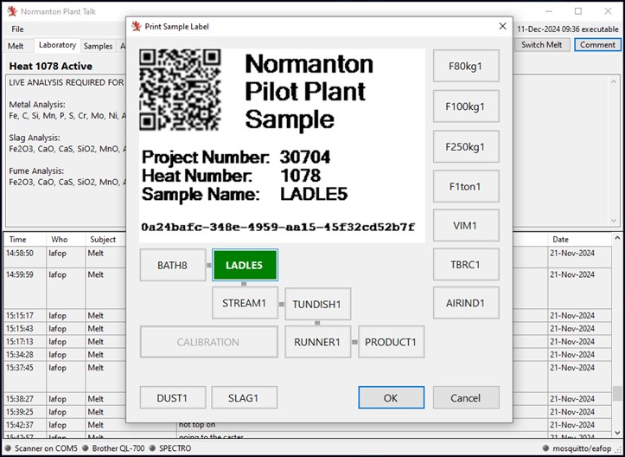625x457 pixels.
Task: Select the STREAM1 sample button
Action: (245, 303)
